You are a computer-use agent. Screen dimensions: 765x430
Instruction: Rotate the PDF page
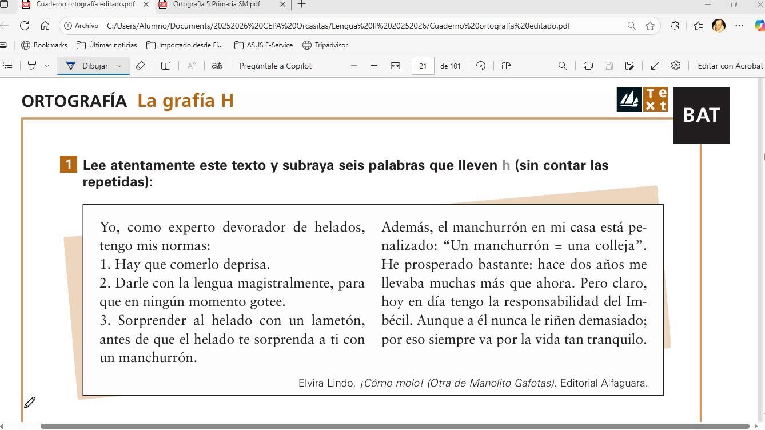coord(481,66)
